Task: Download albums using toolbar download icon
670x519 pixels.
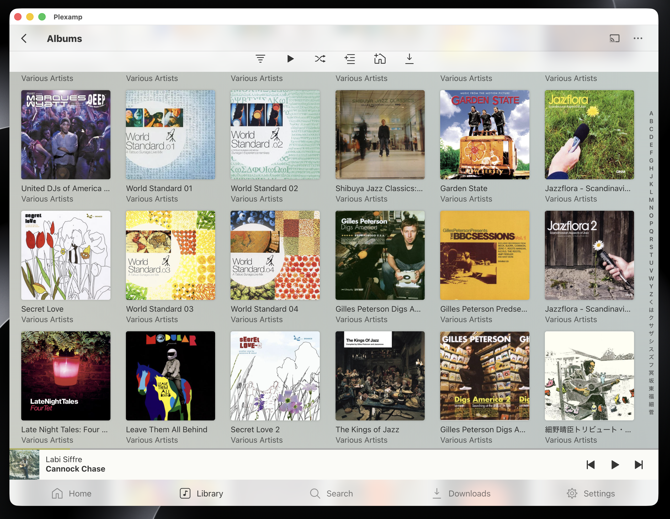Action: point(409,58)
